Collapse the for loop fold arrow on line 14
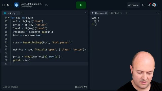Viewport: 162px width, 91px height. [9, 18]
